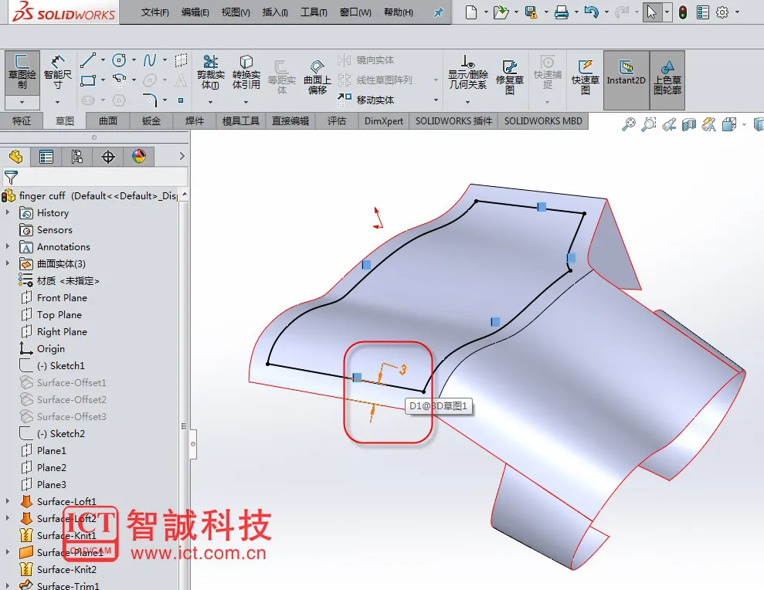
Task: Open the 显示/删除几何关系 dropdown arrow
Action: (x=468, y=102)
